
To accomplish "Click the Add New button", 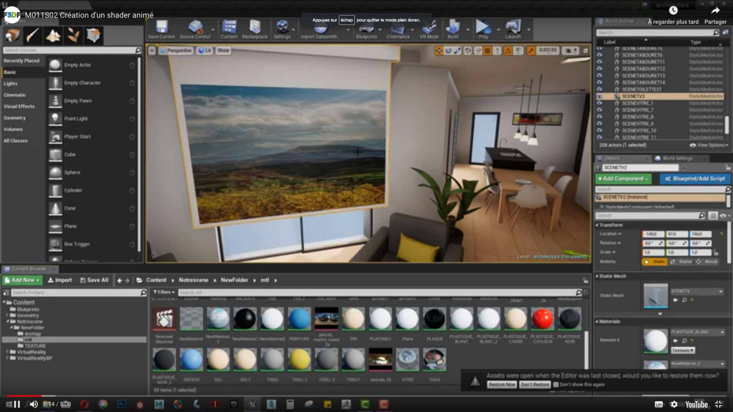I will coord(23,280).
